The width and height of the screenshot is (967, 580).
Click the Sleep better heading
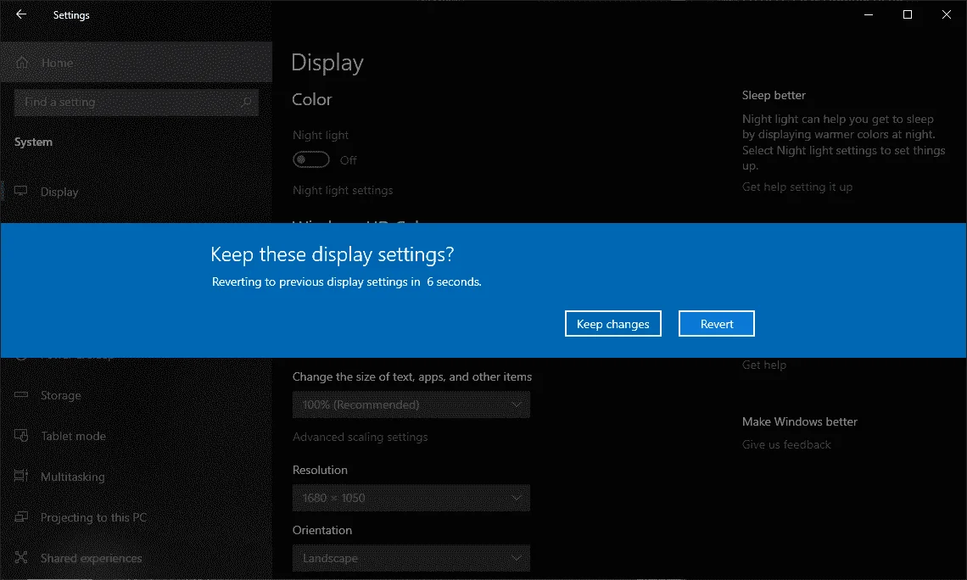point(774,95)
